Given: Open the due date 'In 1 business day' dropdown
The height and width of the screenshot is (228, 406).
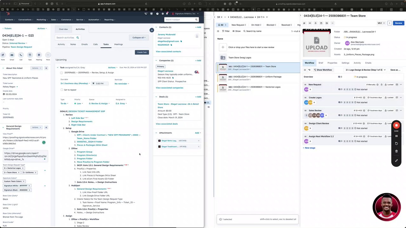Looking at the screenshot, I should (75, 84).
